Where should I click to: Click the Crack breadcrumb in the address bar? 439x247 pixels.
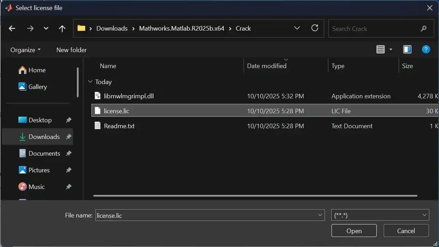(243, 28)
